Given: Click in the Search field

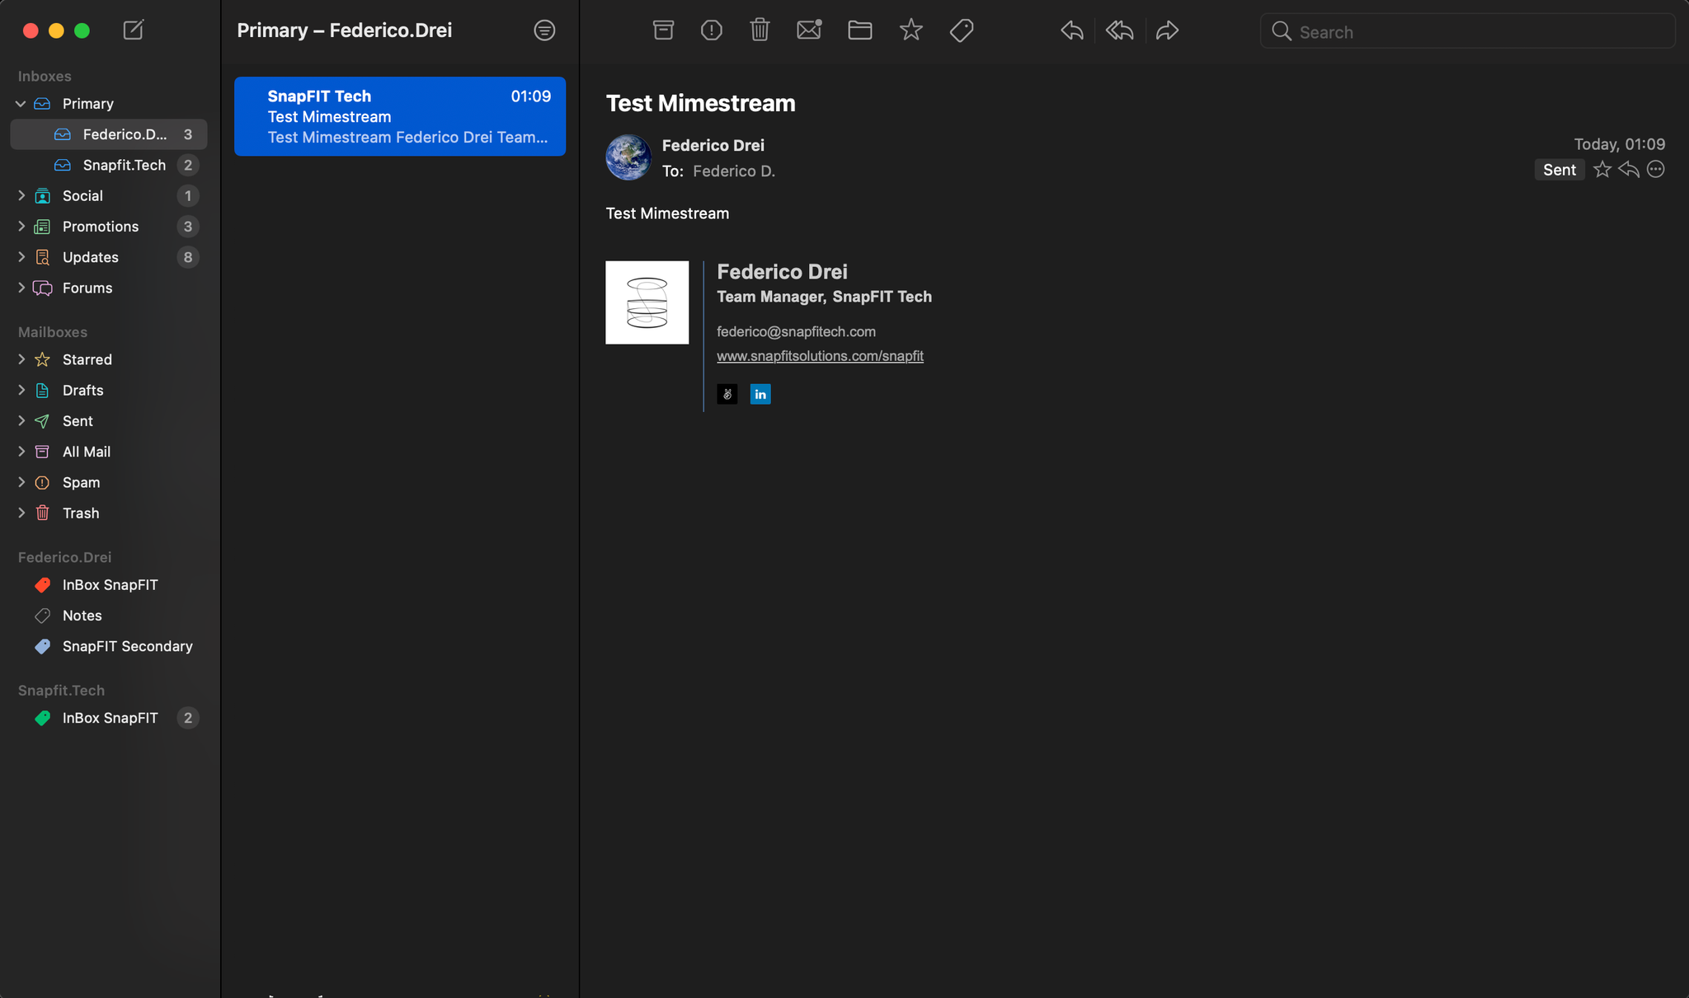Looking at the screenshot, I should click(1467, 31).
